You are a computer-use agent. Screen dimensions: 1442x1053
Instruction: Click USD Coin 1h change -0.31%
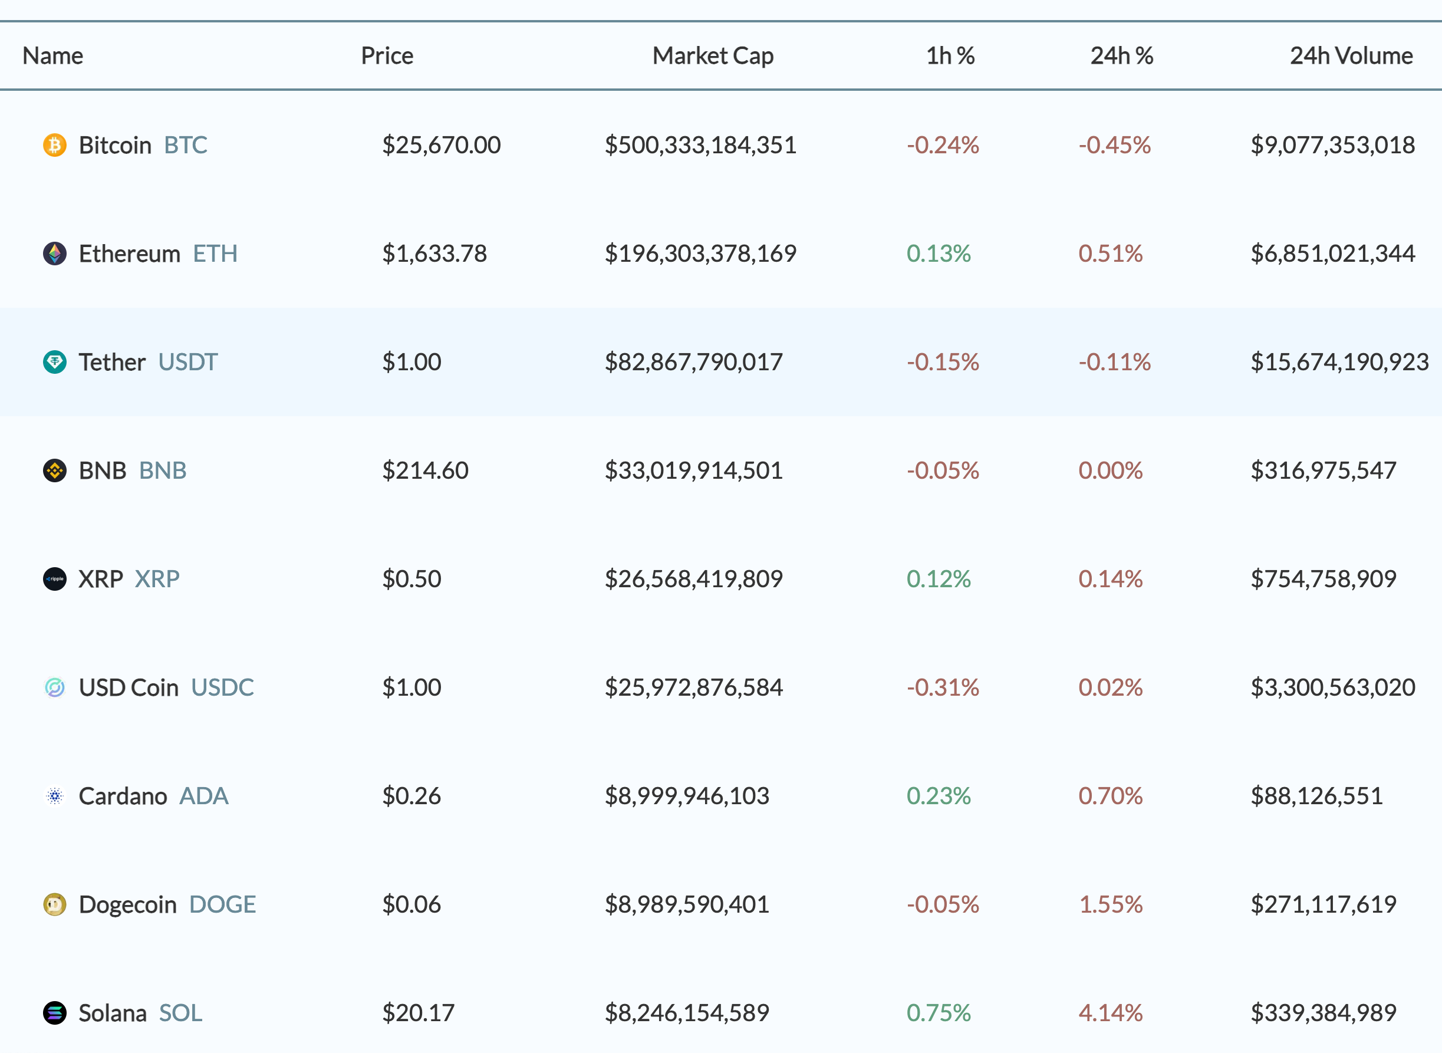coord(943,687)
